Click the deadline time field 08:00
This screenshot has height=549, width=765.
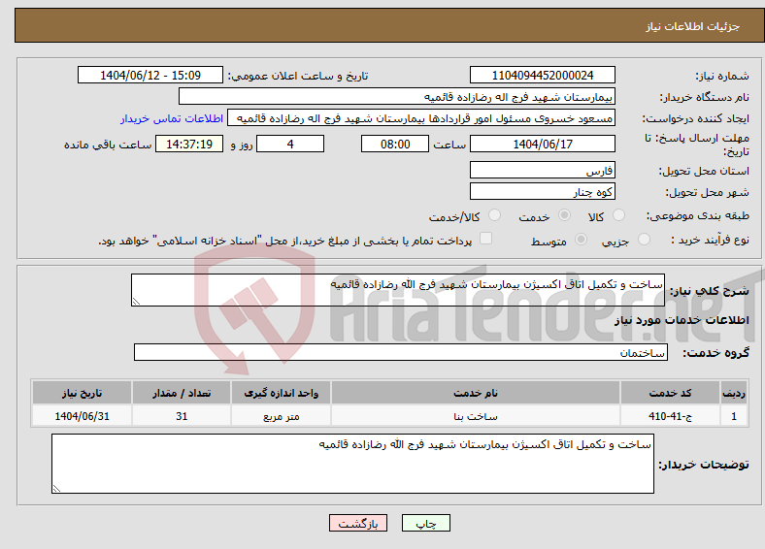click(395, 144)
